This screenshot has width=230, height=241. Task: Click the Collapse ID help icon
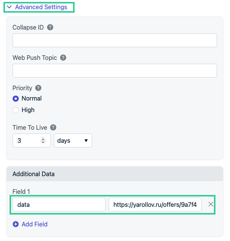[50, 28]
